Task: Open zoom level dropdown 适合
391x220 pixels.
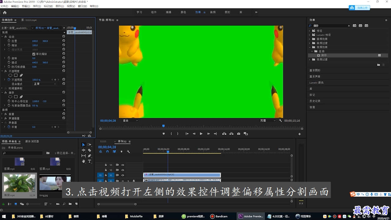Action: click(130, 120)
